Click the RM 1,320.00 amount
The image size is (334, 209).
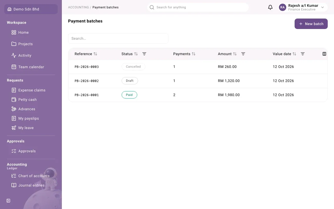[229, 81]
